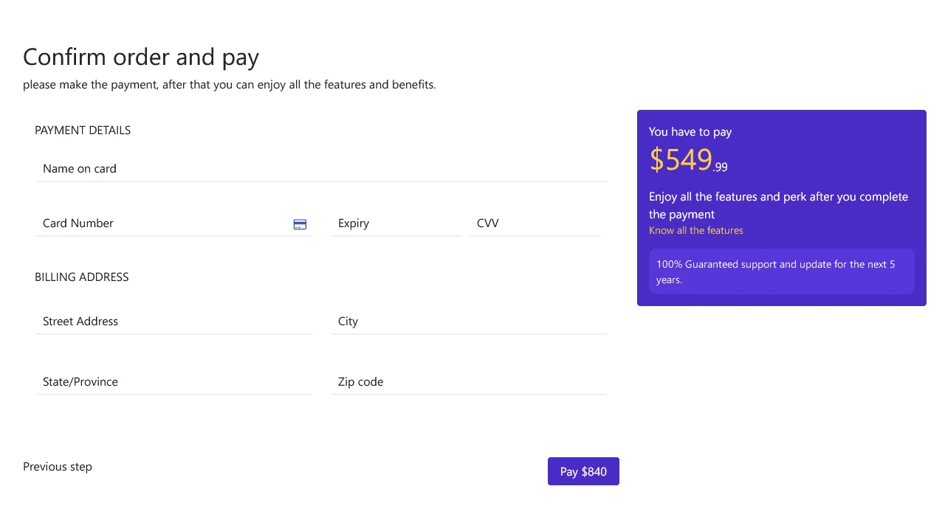
Task: Click the PAYMENT DETAILS section header
Action: [83, 130]
